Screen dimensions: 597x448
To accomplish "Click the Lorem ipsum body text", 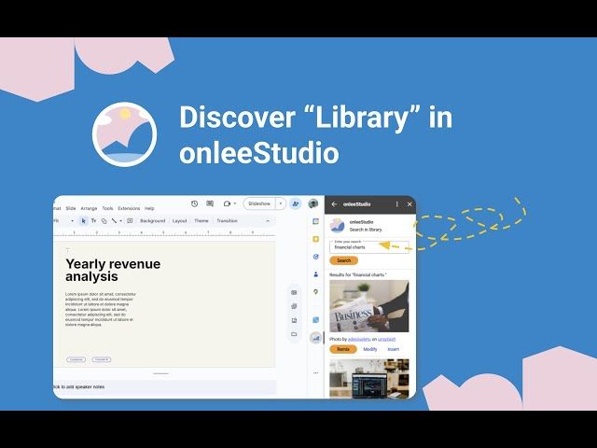I will 101,310.
